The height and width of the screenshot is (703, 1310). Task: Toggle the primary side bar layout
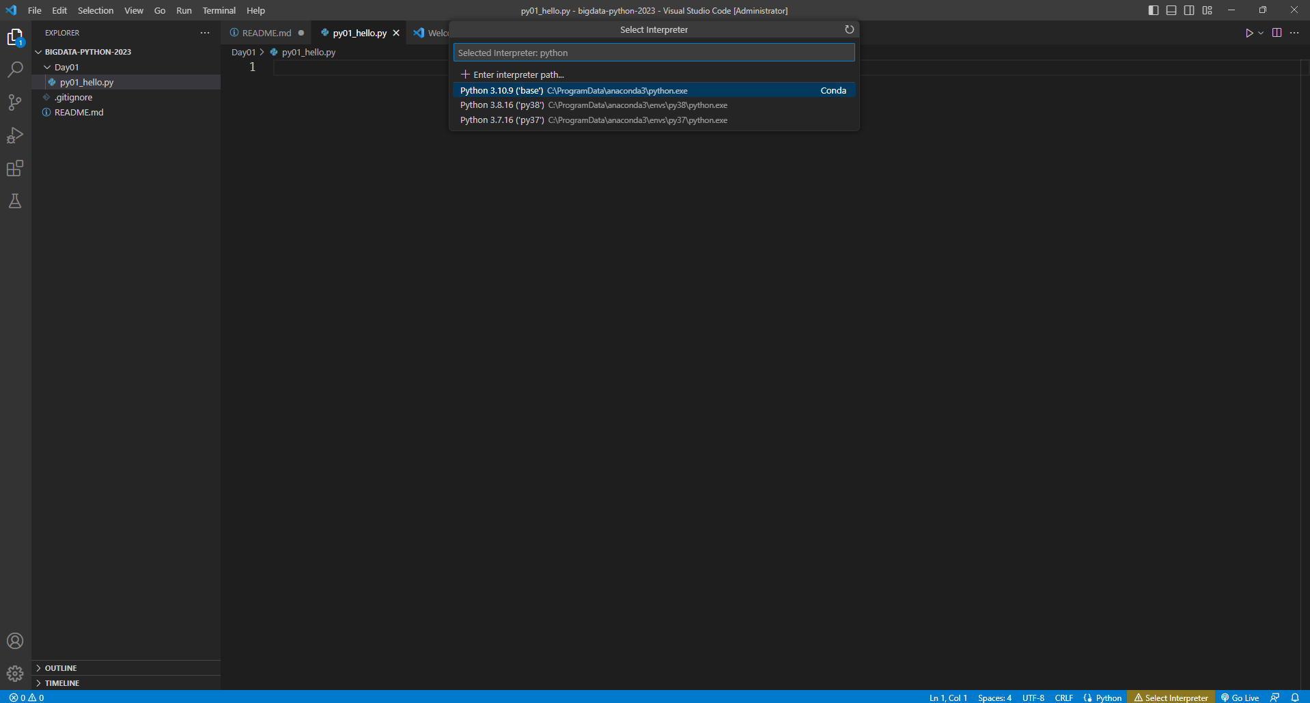[1154, 10]
